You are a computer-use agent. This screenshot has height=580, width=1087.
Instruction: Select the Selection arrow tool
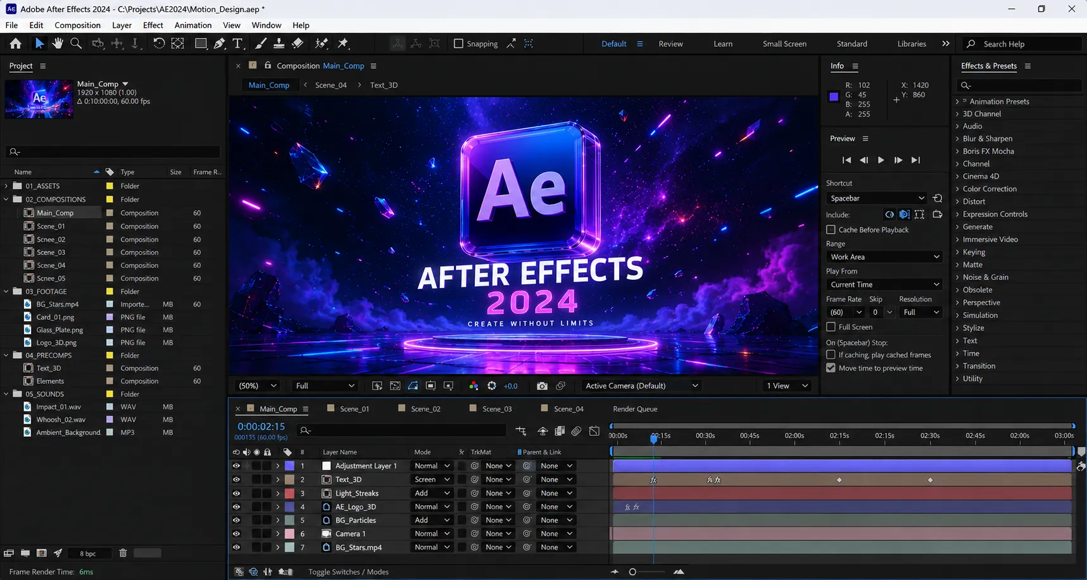(x=39, y=44)
